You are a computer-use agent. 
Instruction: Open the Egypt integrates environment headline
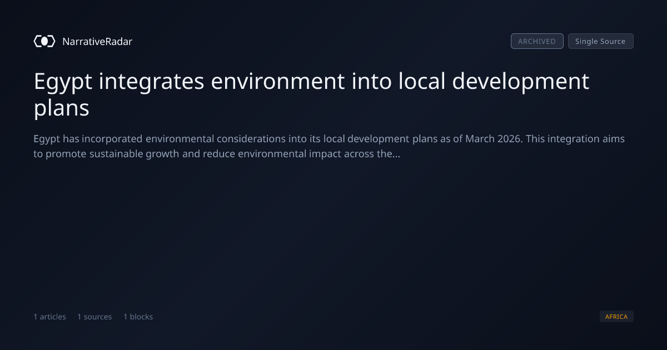point(311,94)
